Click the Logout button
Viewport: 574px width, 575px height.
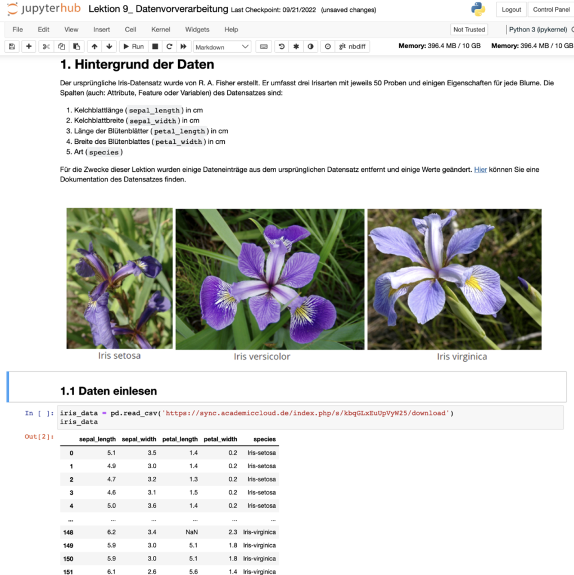pyautogui.click(x=511, y=10)
